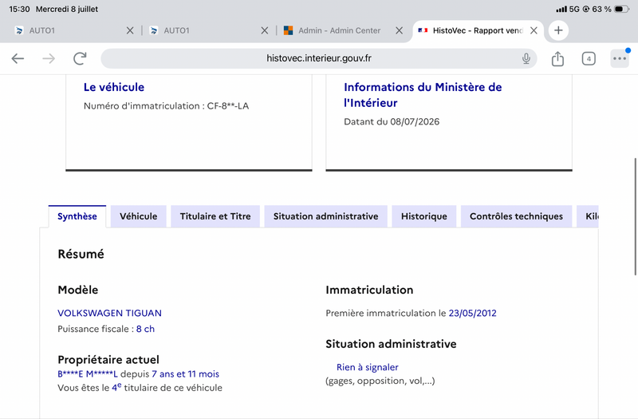Click the forward navigation arrow
The width and height of the screenshot is (638, 419).
[x=49, y=58]
